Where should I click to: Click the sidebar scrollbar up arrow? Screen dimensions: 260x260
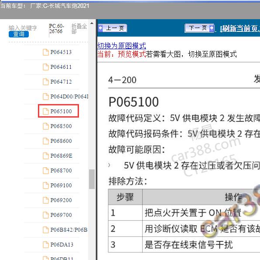coord(92,23)
